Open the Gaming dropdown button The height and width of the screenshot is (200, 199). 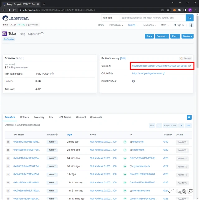[187, 36]
